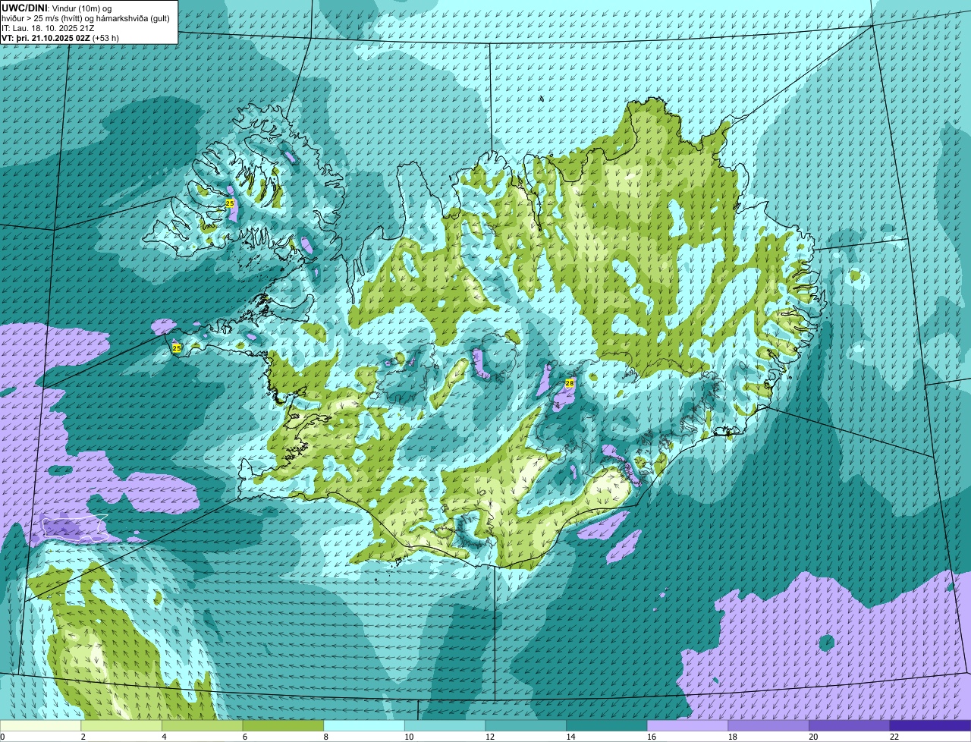Click the yellow "25" gust marker in the Westfjords
Image resolution: width=971 pixels, height=742 pixels.
pyautogui.click(x=230, y=203)
